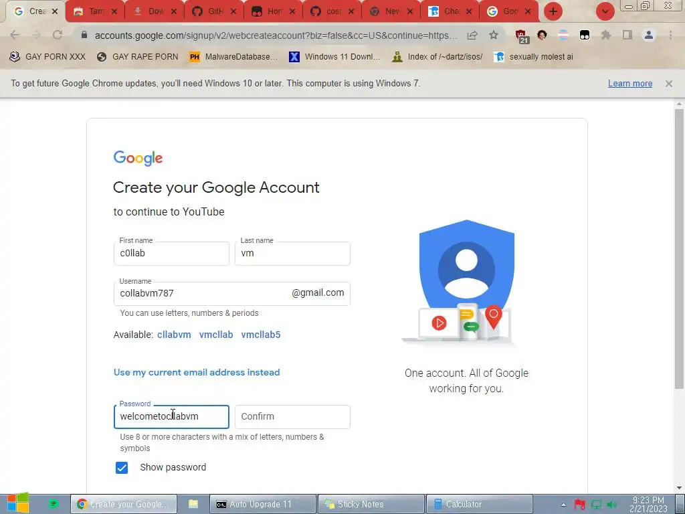The image size is (685, 514).
Task: Focus the First name field
Action: coord(171,254)
